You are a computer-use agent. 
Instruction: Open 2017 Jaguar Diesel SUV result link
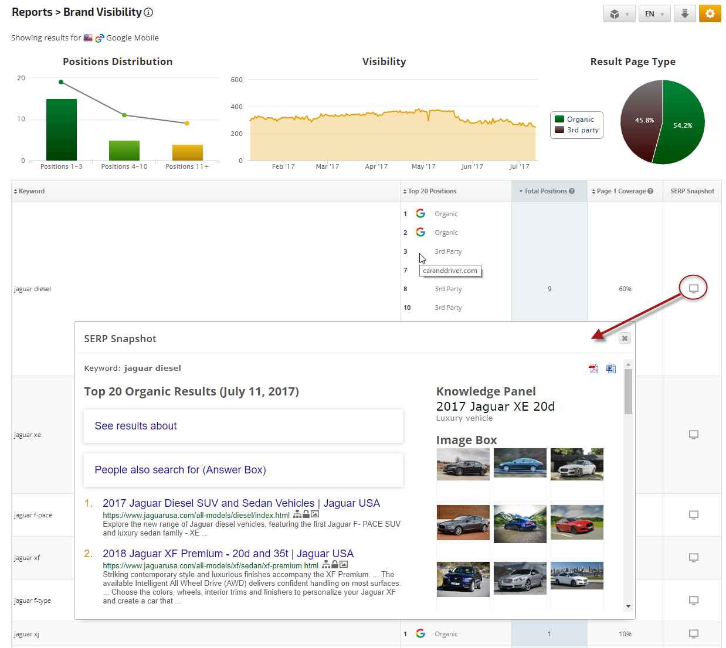[x=241, y=503]
